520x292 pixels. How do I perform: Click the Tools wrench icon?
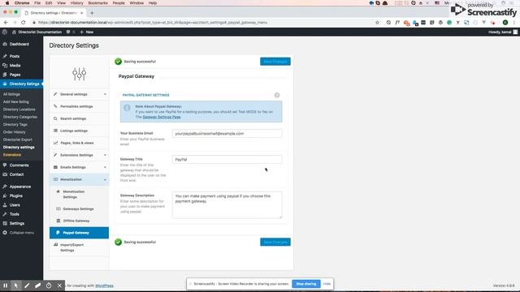coord(5,214)
